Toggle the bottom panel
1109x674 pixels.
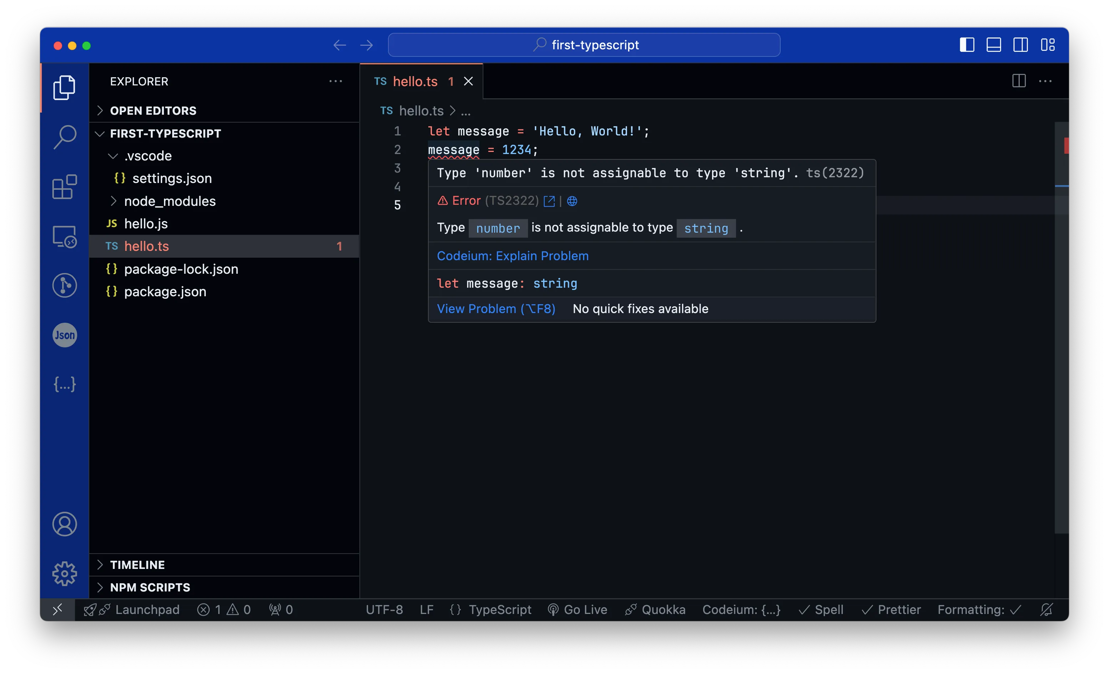(994, 45)
